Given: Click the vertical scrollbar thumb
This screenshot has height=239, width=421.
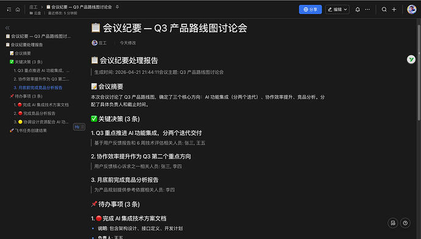Looking at the screenshot, I should (x=419, y=73).
